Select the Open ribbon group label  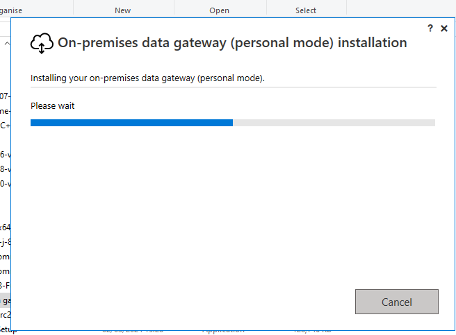coord(219,10)
